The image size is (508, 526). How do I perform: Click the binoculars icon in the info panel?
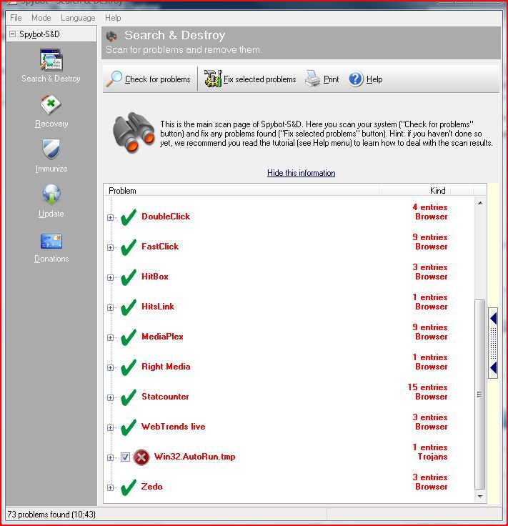tap(134, 133)
